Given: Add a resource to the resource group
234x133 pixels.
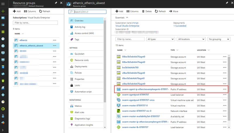Looking at the screenshot, I should coord(119,11).
